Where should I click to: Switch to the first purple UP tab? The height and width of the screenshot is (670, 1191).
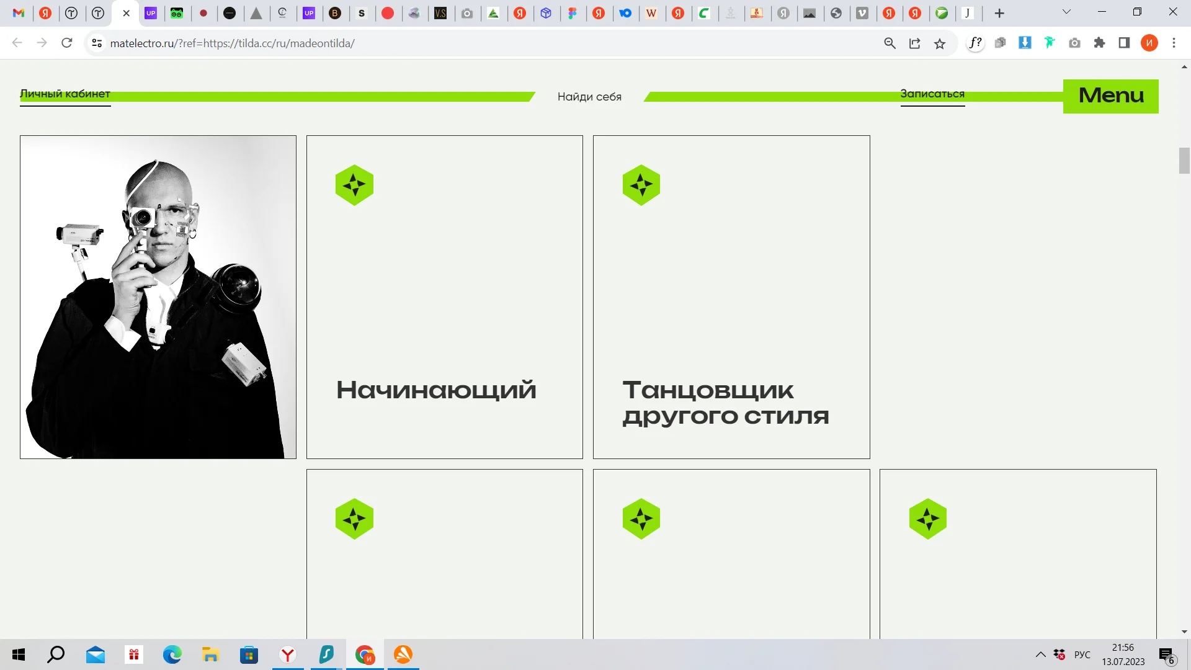[151, 13]
